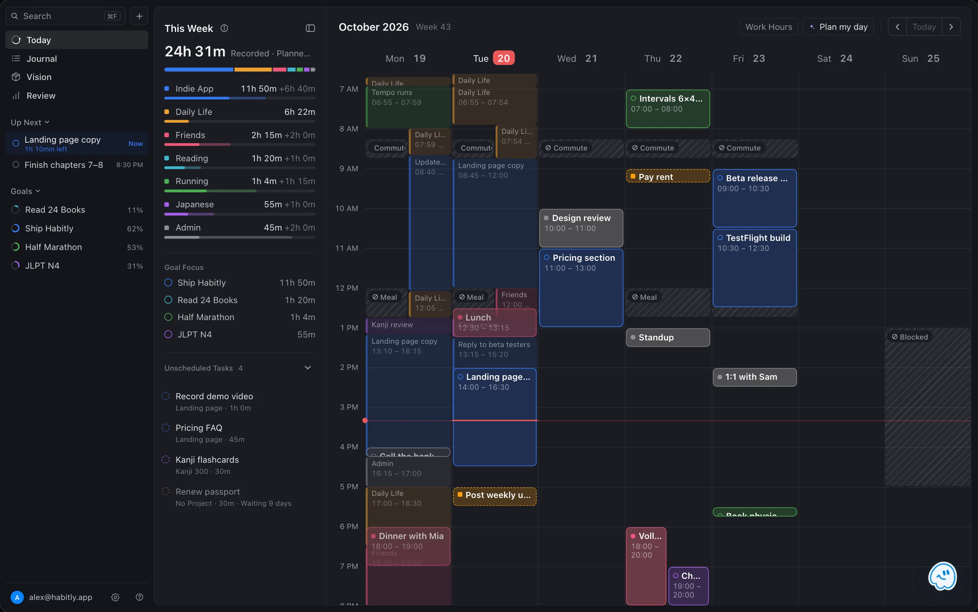Screen dimensions: 978x612
Task: Click the Indie App progress bar
Action: point(240,98)
